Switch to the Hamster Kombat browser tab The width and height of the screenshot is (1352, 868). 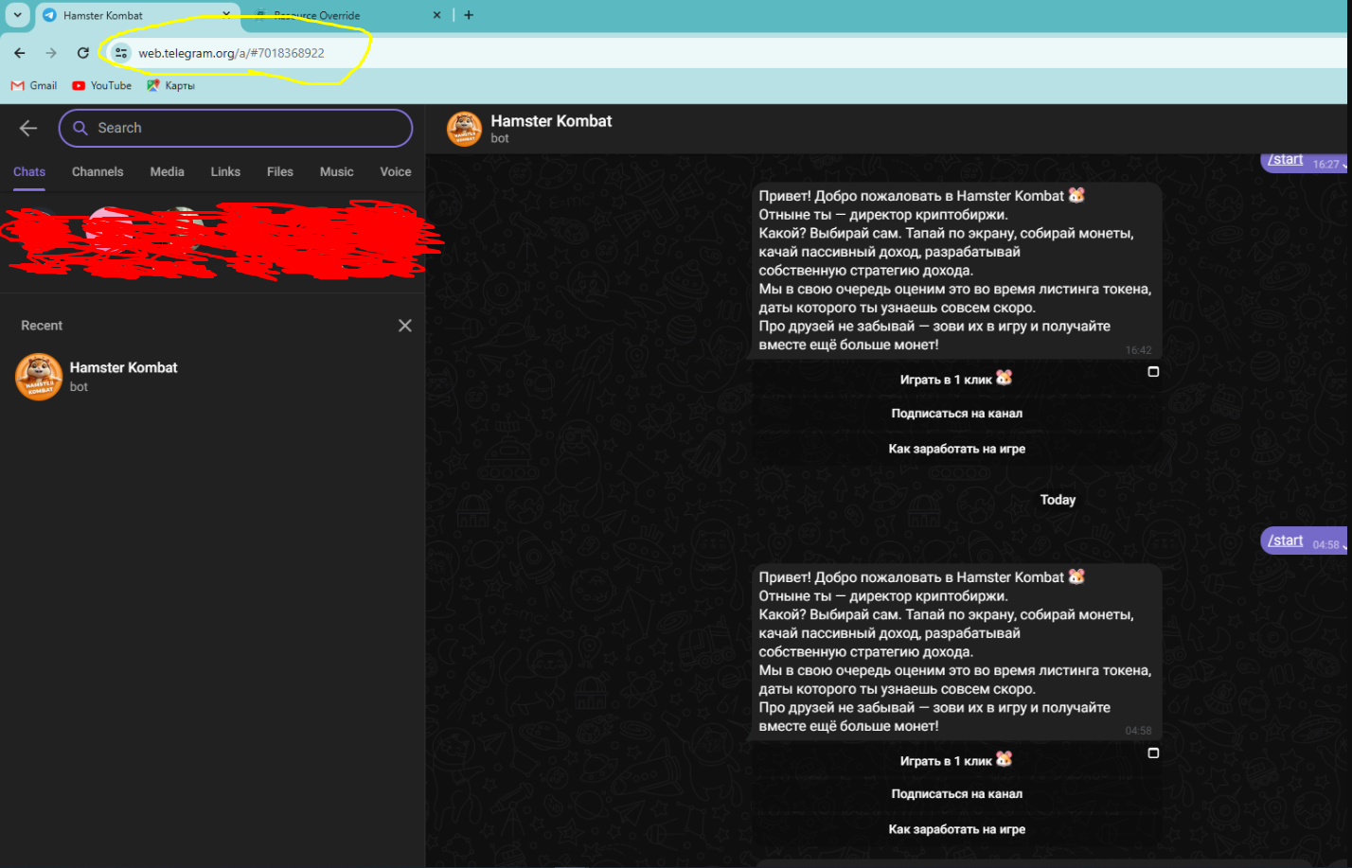[137, 15]
